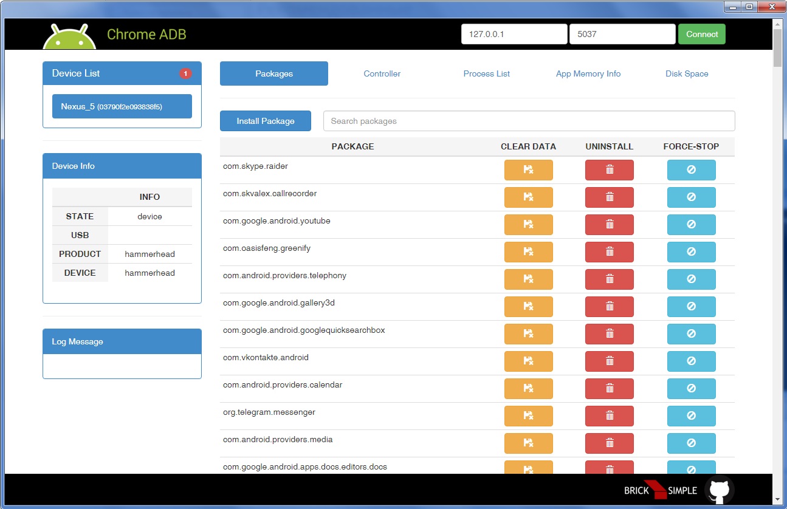Viewport: 787px width, 509px height.
Task: Force-stop com.android.providers.calendar package
Action: [691, 389]
